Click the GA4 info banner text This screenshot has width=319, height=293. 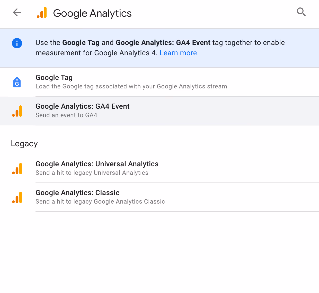point(160,48)
